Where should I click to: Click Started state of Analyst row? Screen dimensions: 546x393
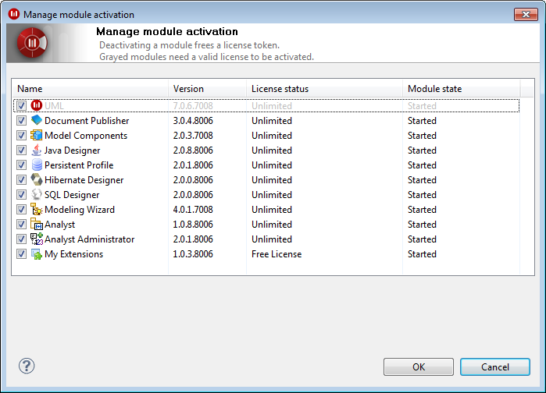(x=422, y=225)
